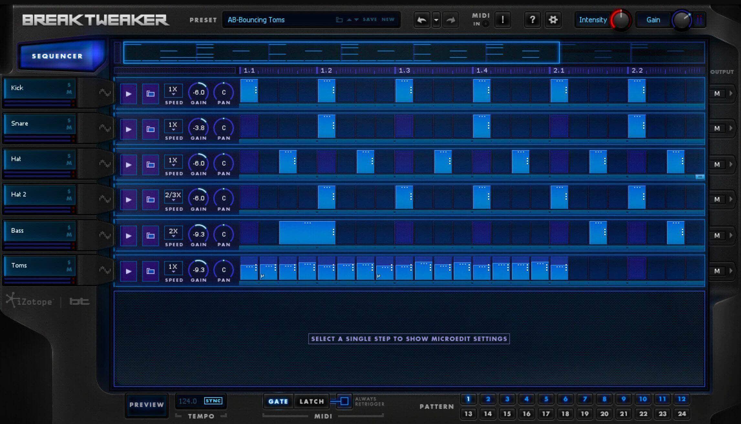Viewport: 741px width, 424px height.
Task: Load next preset with down arrow
Action: [x=356, y=20]
